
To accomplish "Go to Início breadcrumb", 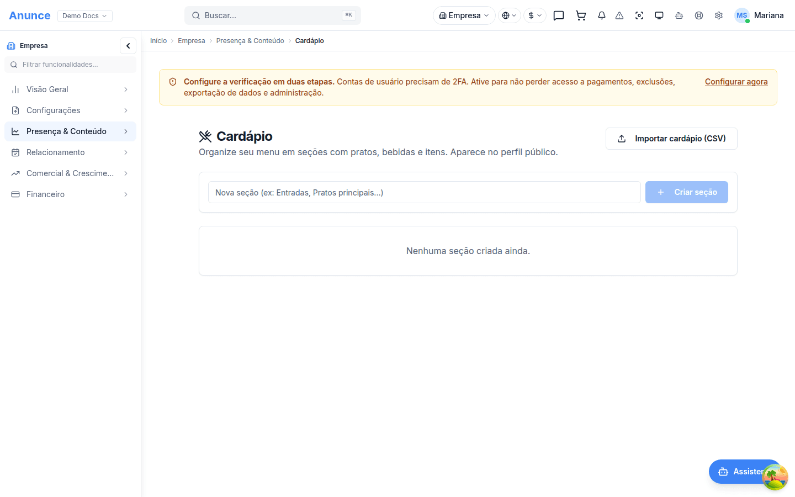I will coord(158,41).
